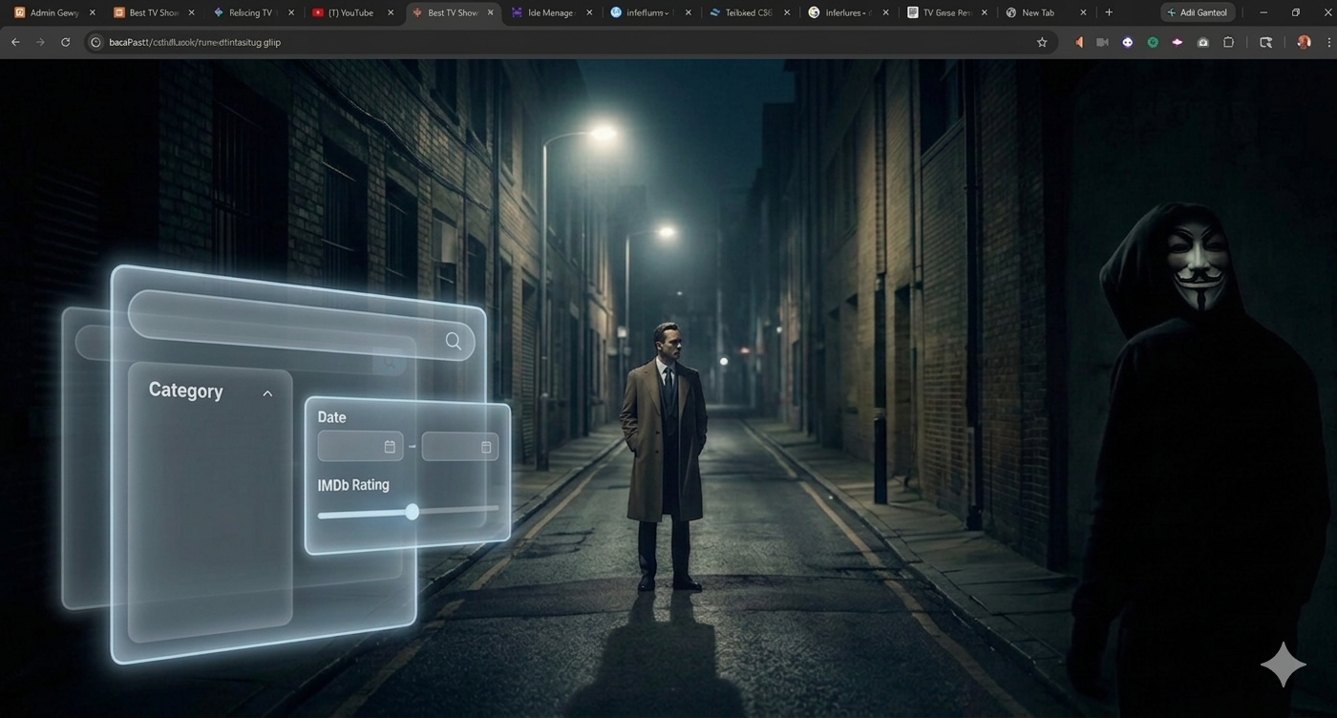The image size is (1337, 718).
Task: Click the IMDb Rating slider handle
Action: tap(412, 512)
